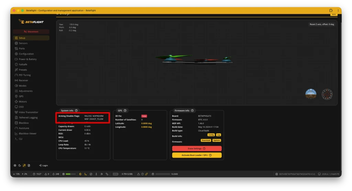Screen dimensions: 352x191
Task: Open the document log icon near Login
Action: pos(29,166)
